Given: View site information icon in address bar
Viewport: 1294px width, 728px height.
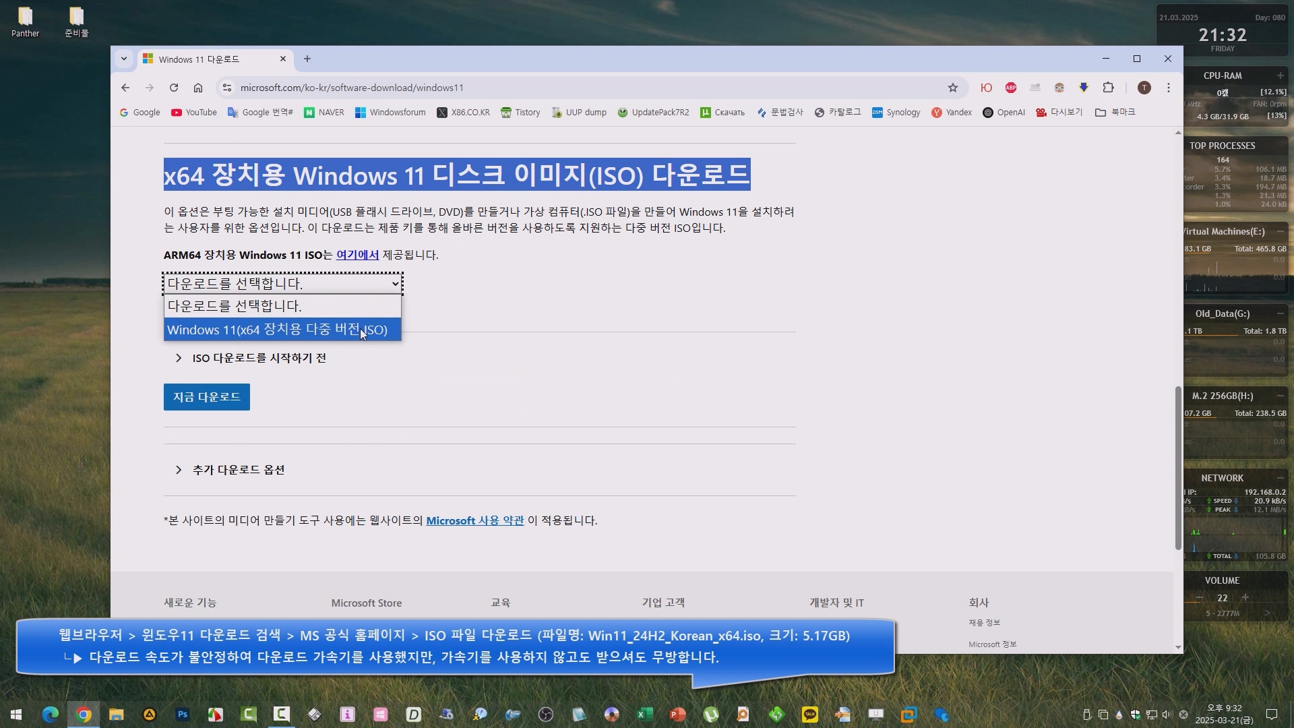Looking at the screenshot, I should click(x=227, y=88).
